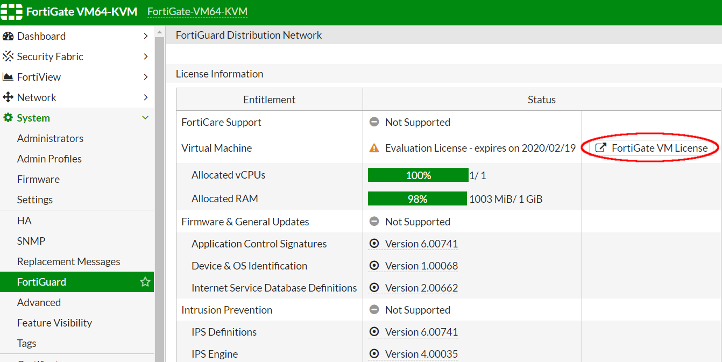The height and width of the screenshot is (362, 722).
Task: Click the Status column header
Action: coord(542,100)
